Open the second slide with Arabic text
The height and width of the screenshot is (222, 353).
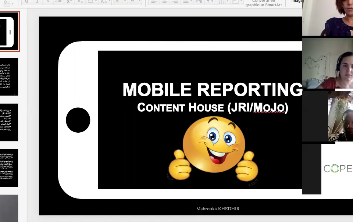click(x=9, y=77)
